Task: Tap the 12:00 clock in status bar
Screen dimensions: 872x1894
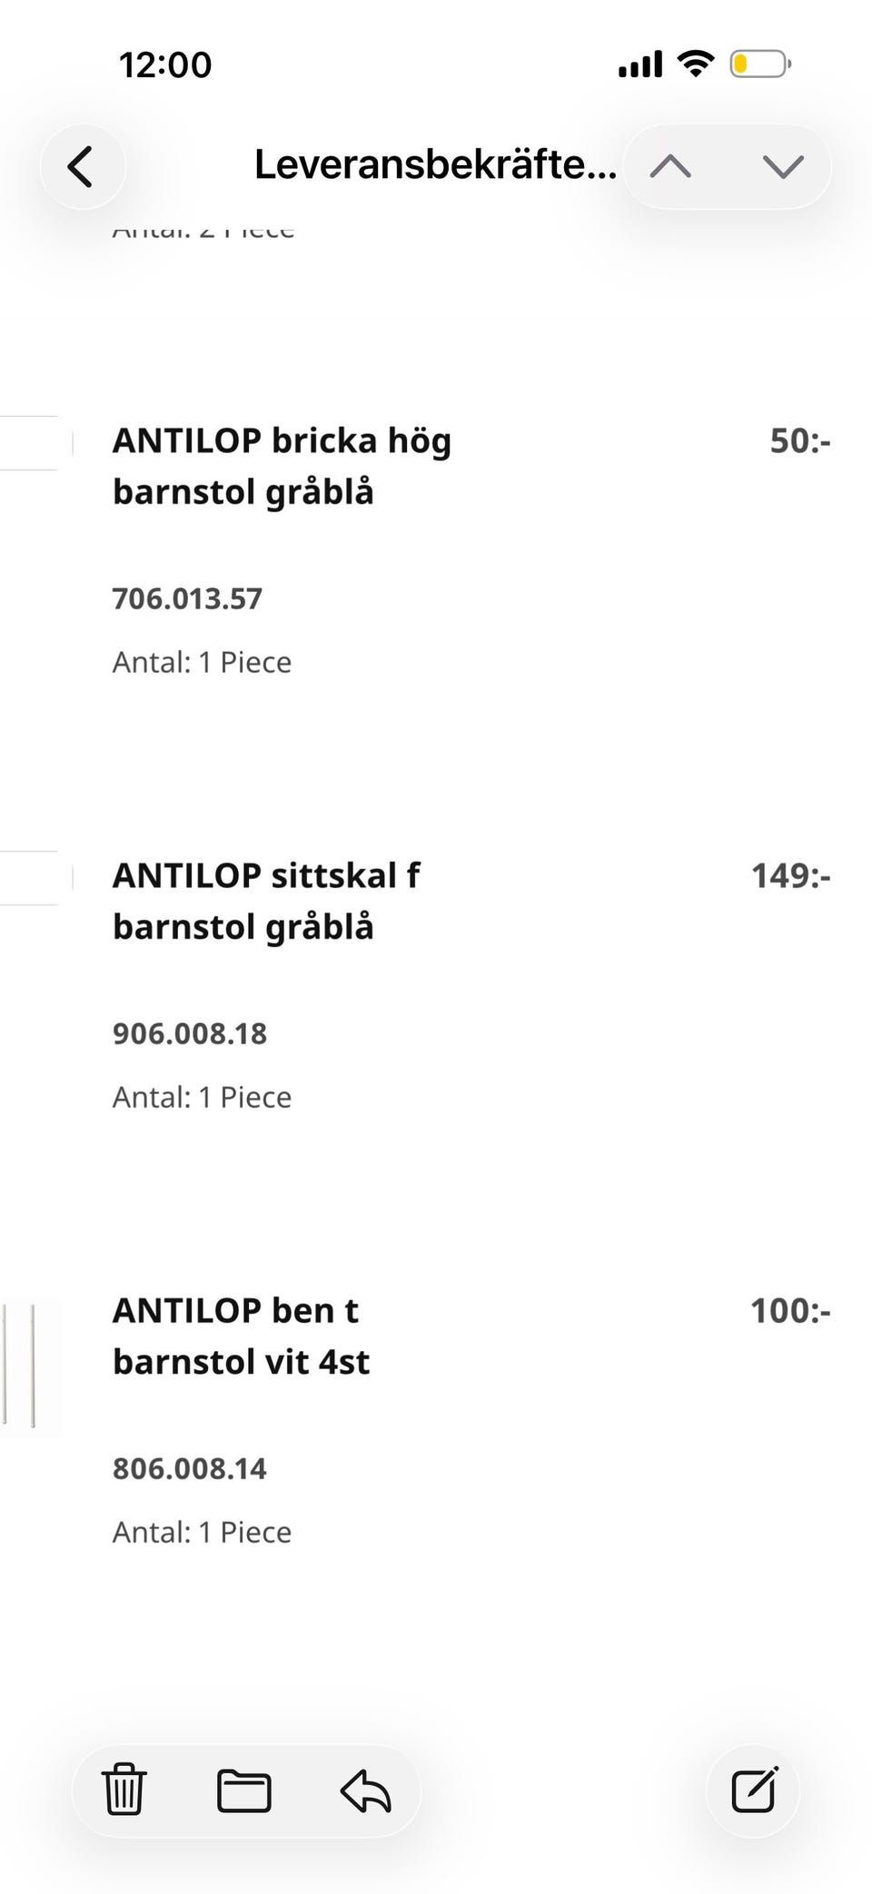Action: pos(165,64)
